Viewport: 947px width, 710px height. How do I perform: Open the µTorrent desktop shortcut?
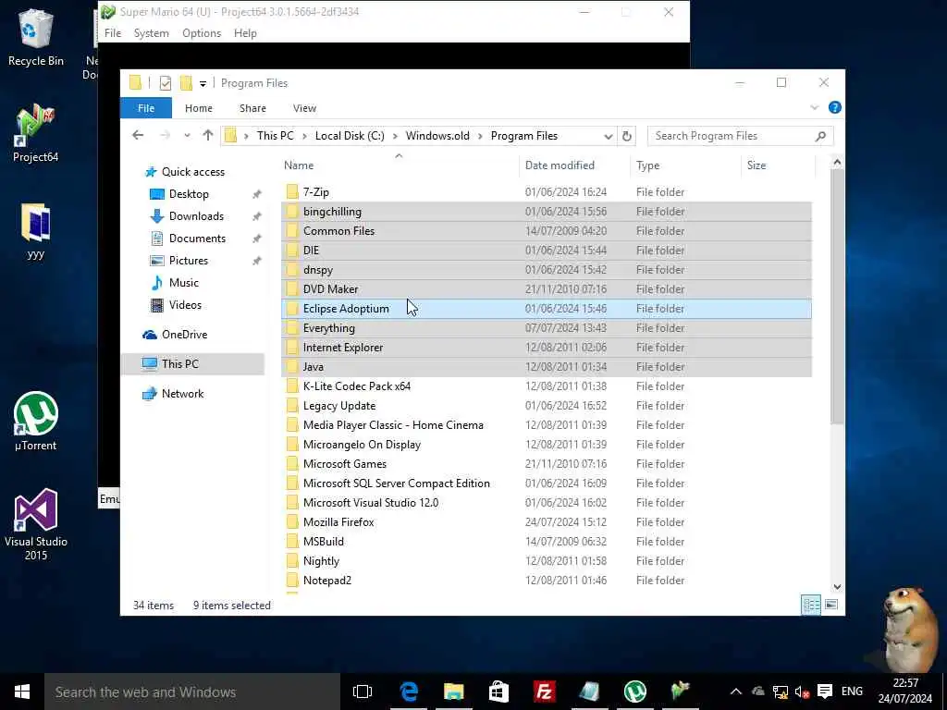tap(36, 421)
